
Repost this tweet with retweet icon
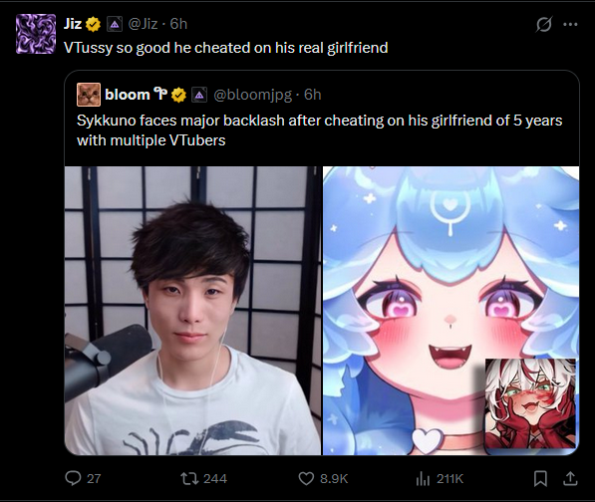189,478
